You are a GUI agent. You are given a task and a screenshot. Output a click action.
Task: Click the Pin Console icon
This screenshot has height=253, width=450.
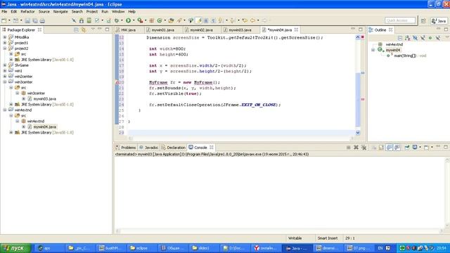(407, 148)
